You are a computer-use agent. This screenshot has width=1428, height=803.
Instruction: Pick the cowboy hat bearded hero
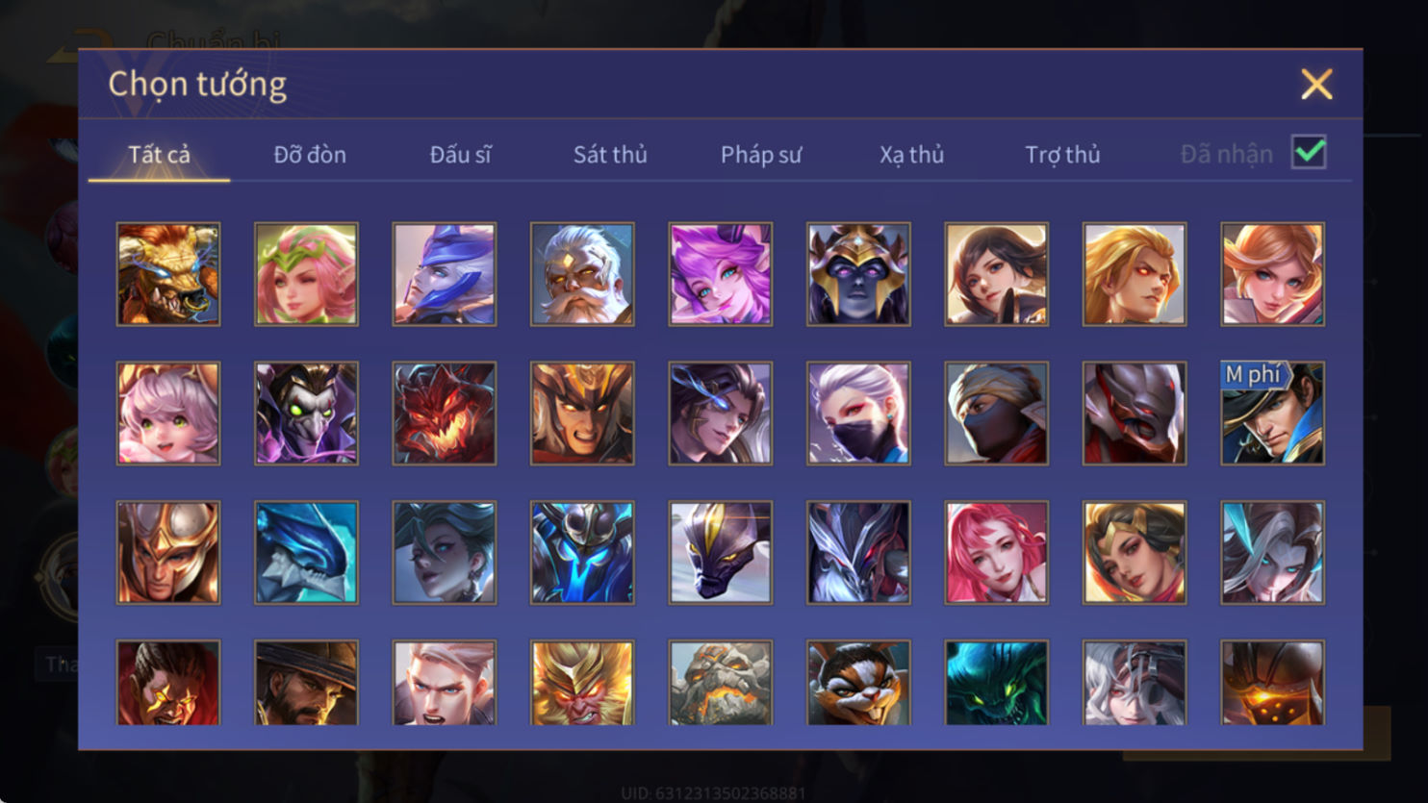306,683
